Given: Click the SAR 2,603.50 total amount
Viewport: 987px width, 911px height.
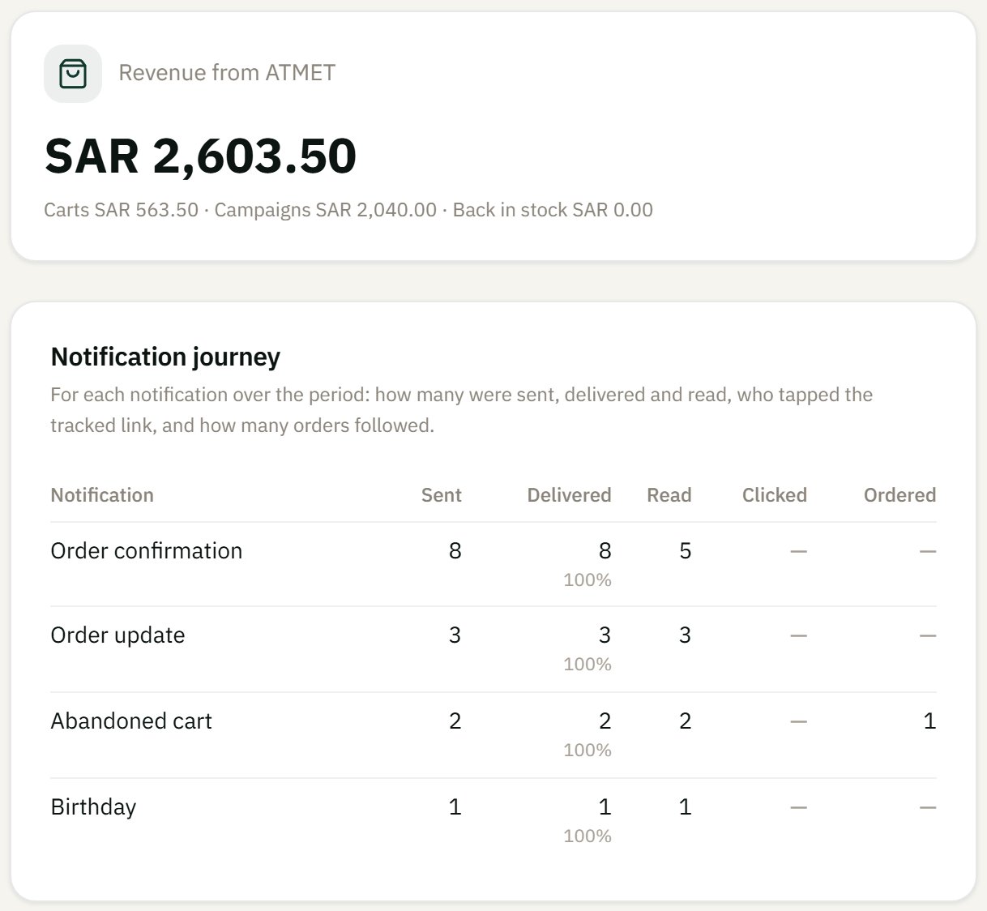Looking at the screenshot, I should [200, 156].
